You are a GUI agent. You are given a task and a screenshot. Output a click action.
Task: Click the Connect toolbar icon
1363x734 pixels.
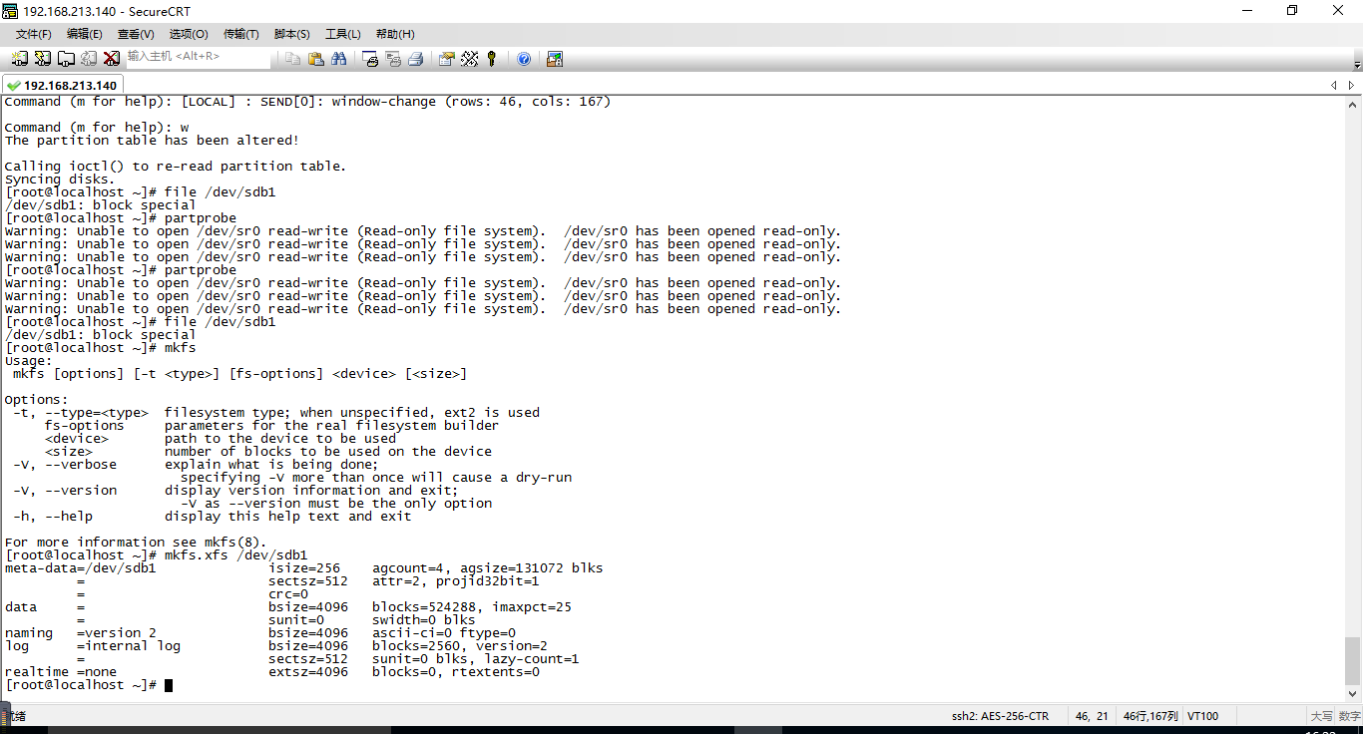[20, 59]
